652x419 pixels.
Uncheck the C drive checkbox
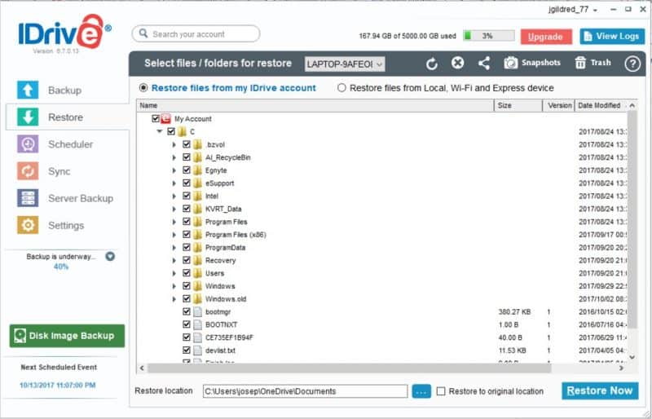point(171,131)
